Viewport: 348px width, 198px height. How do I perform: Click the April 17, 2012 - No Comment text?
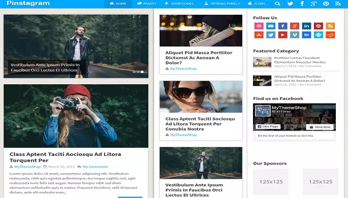pyautogui.click(x=297, y=66)
